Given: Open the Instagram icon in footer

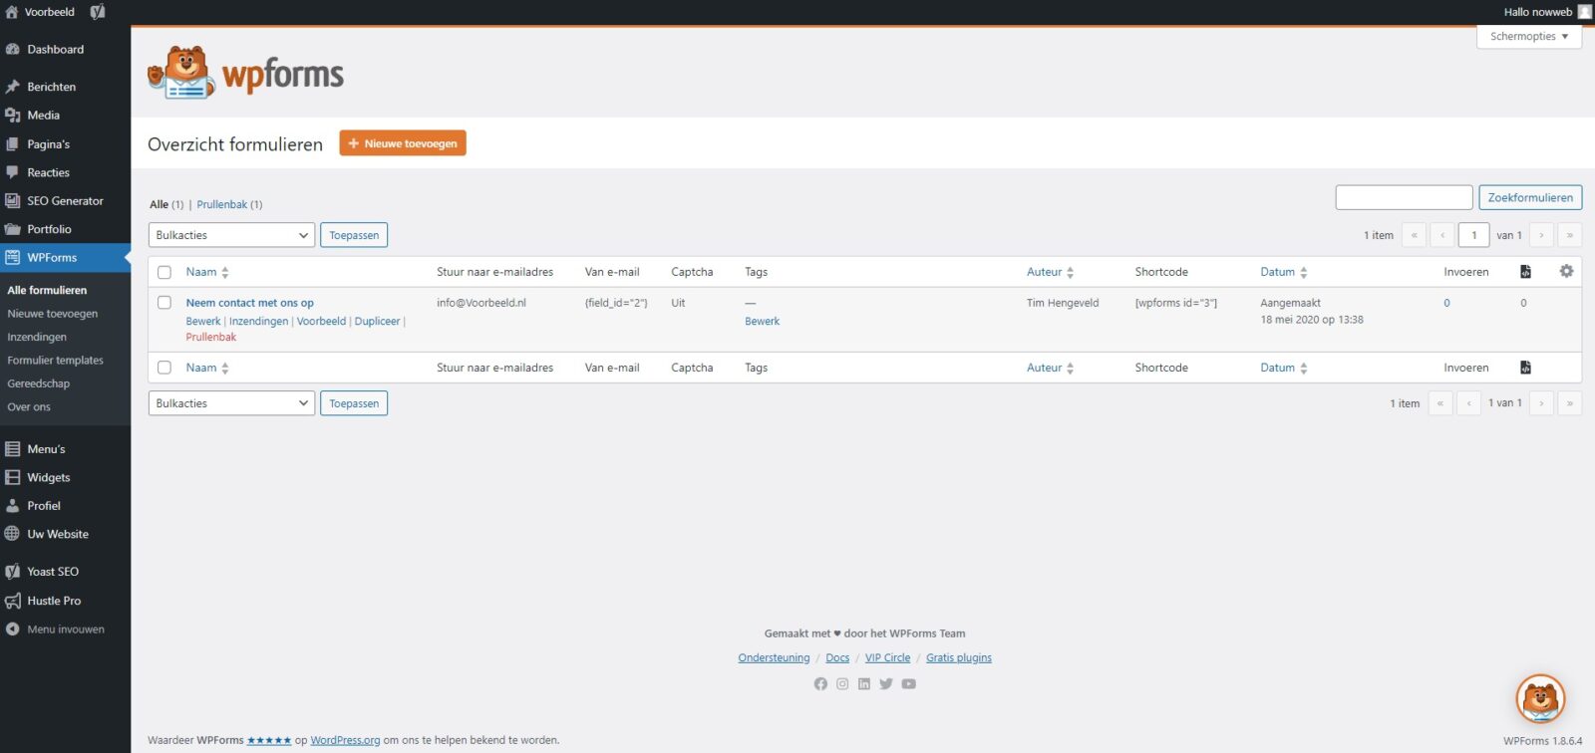Looking at the screenshot, I should point(842,684).
